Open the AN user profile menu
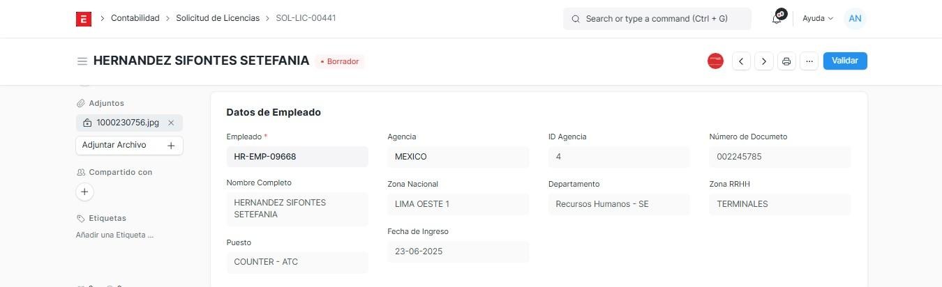The height and width of the screenshot is (287, 942). [x=855, y=19]
